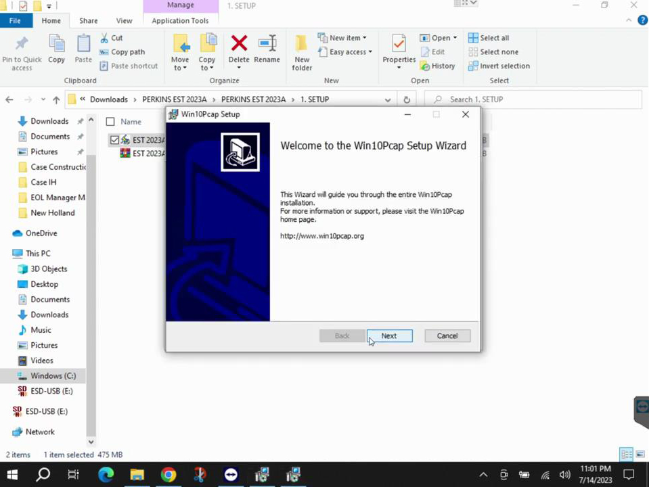
Task: Open the New item dropdown
Action: click(342, 38)
